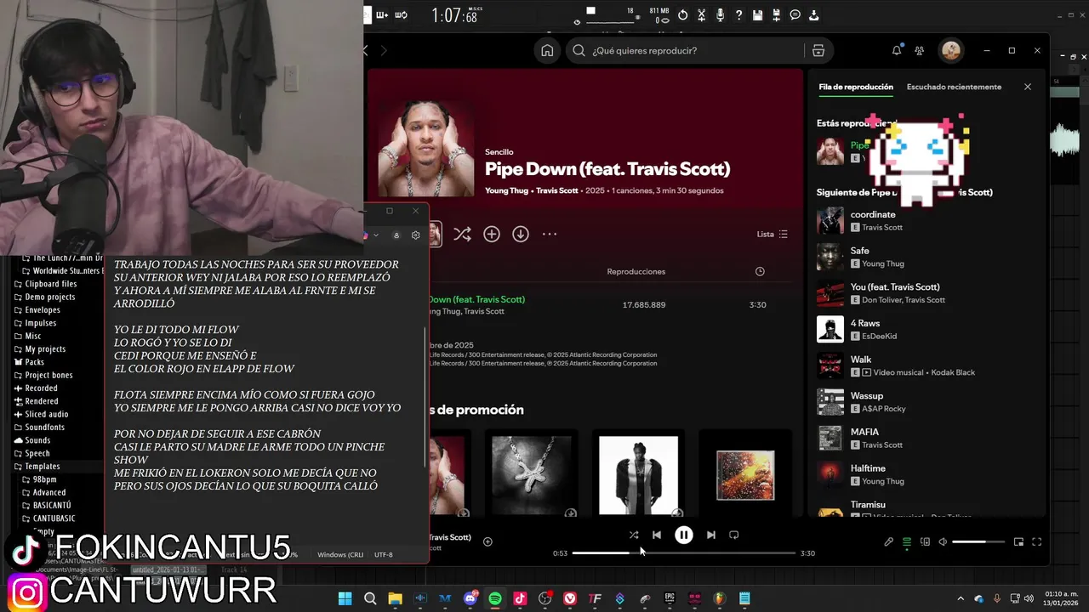The image size is (1089, 612).
Task: Open the 'Lista' view dropdown
Action: (x=773, y=234)
